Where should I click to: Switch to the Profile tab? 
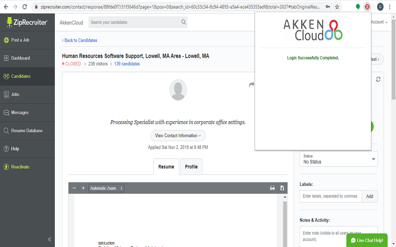pyautogui.click(x=191, y=167)
